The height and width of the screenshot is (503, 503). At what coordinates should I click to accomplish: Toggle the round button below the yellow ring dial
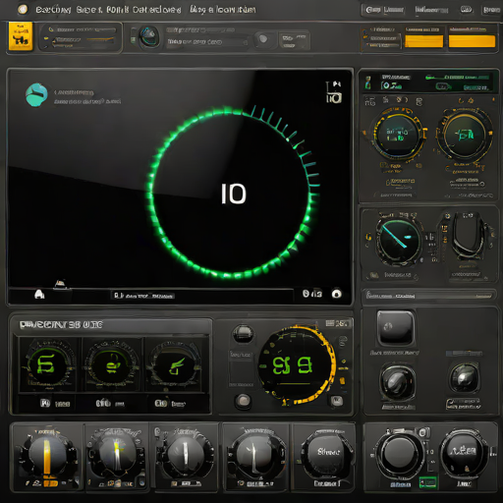(243, 401)
